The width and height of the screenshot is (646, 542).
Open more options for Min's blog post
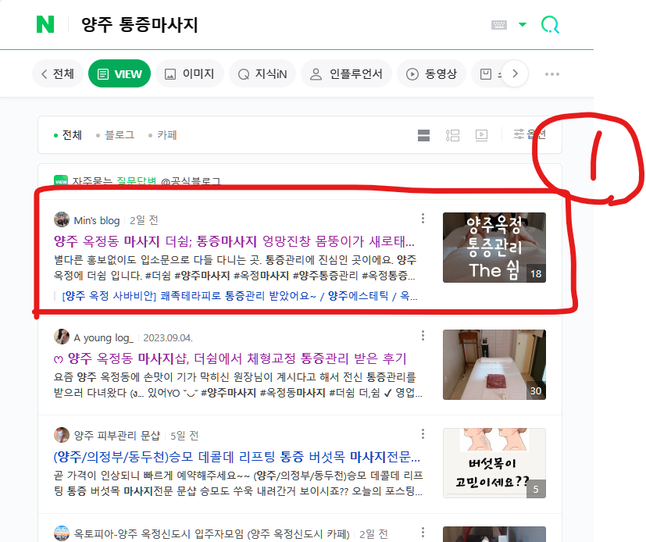pyautogui.click(x=423, y=218)
